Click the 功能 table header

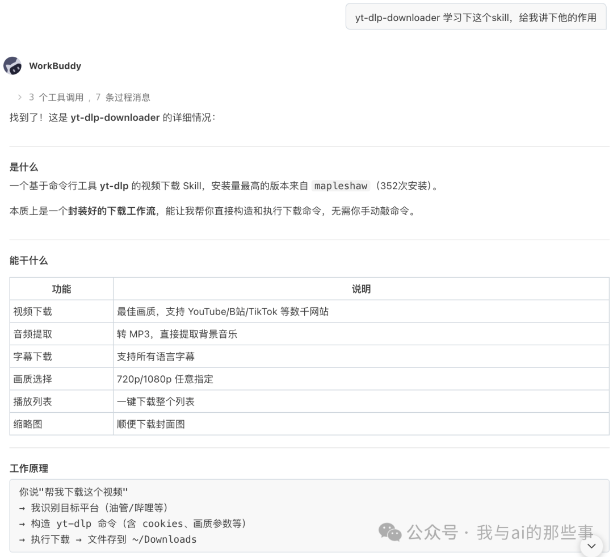click(x=61, y=289)
